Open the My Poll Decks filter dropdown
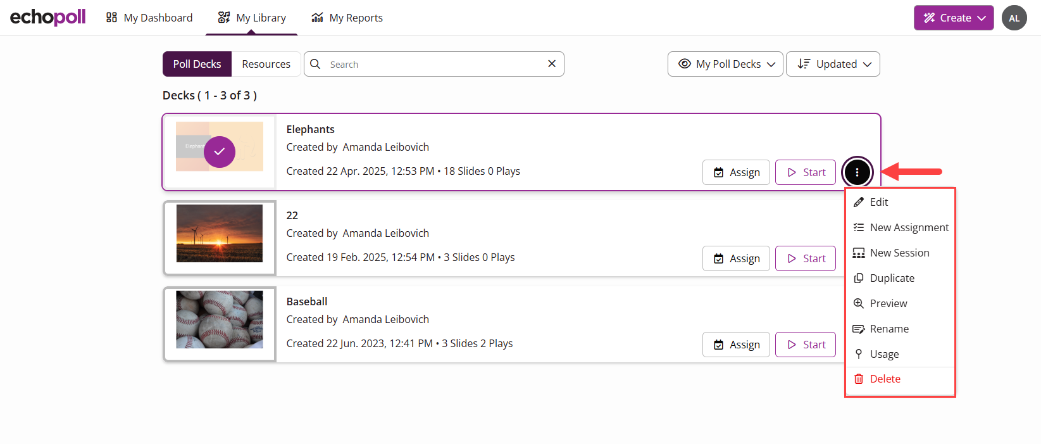 pyautogui.click(x=725, y=64)
